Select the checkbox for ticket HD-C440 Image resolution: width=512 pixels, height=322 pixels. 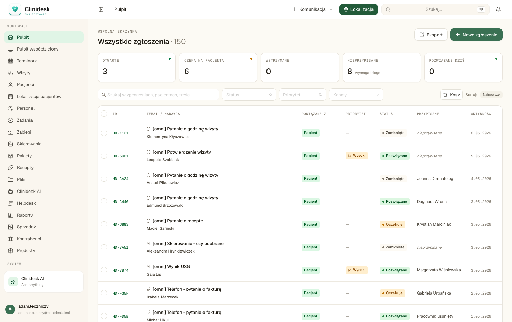point(104,202)
